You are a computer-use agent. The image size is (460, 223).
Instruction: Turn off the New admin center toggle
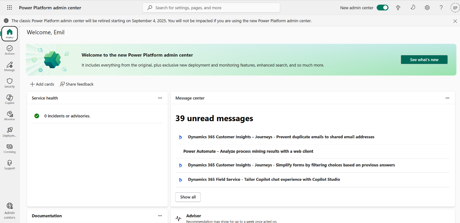tap(382, 8)
